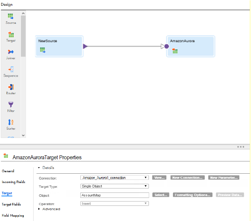
Task: Click AmazonAurora node's purple input port
Action: (166, 47)
